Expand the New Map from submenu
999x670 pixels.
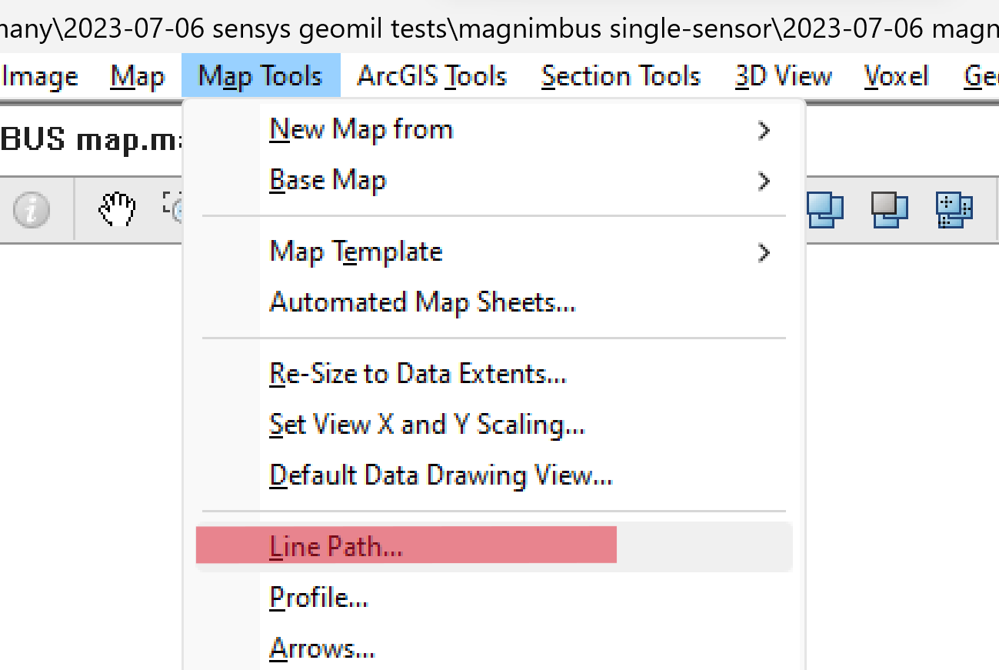(361, 130)
